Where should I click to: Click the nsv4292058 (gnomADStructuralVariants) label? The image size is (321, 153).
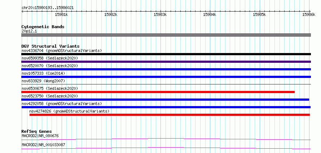click(62, 104)
